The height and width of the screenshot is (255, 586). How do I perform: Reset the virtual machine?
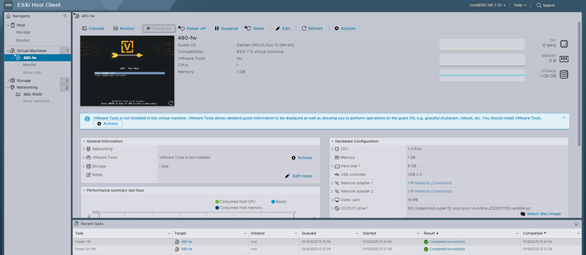(254, 28)
